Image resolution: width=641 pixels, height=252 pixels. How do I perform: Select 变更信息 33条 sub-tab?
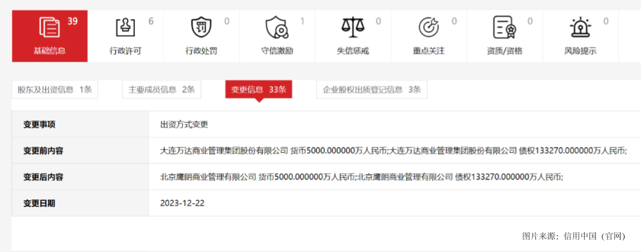pos(259,90)
